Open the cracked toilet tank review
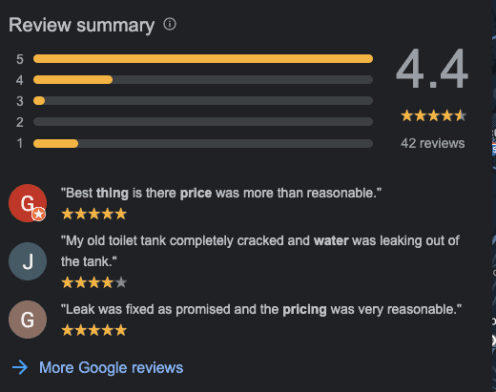496x392 pixels. pyautogui.click(x=260, y=251)
